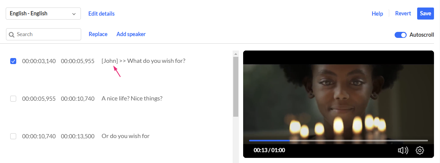Click into the Search input field
Image resolution: width=440 pixels, height=163 pixels.
point(44,34)
